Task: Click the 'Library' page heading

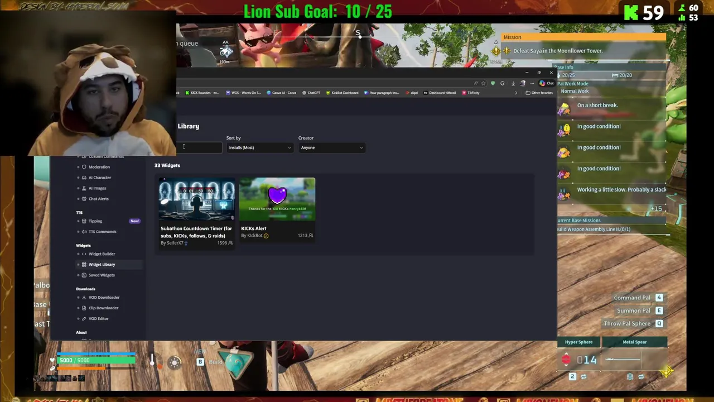Action: point(189,126)
